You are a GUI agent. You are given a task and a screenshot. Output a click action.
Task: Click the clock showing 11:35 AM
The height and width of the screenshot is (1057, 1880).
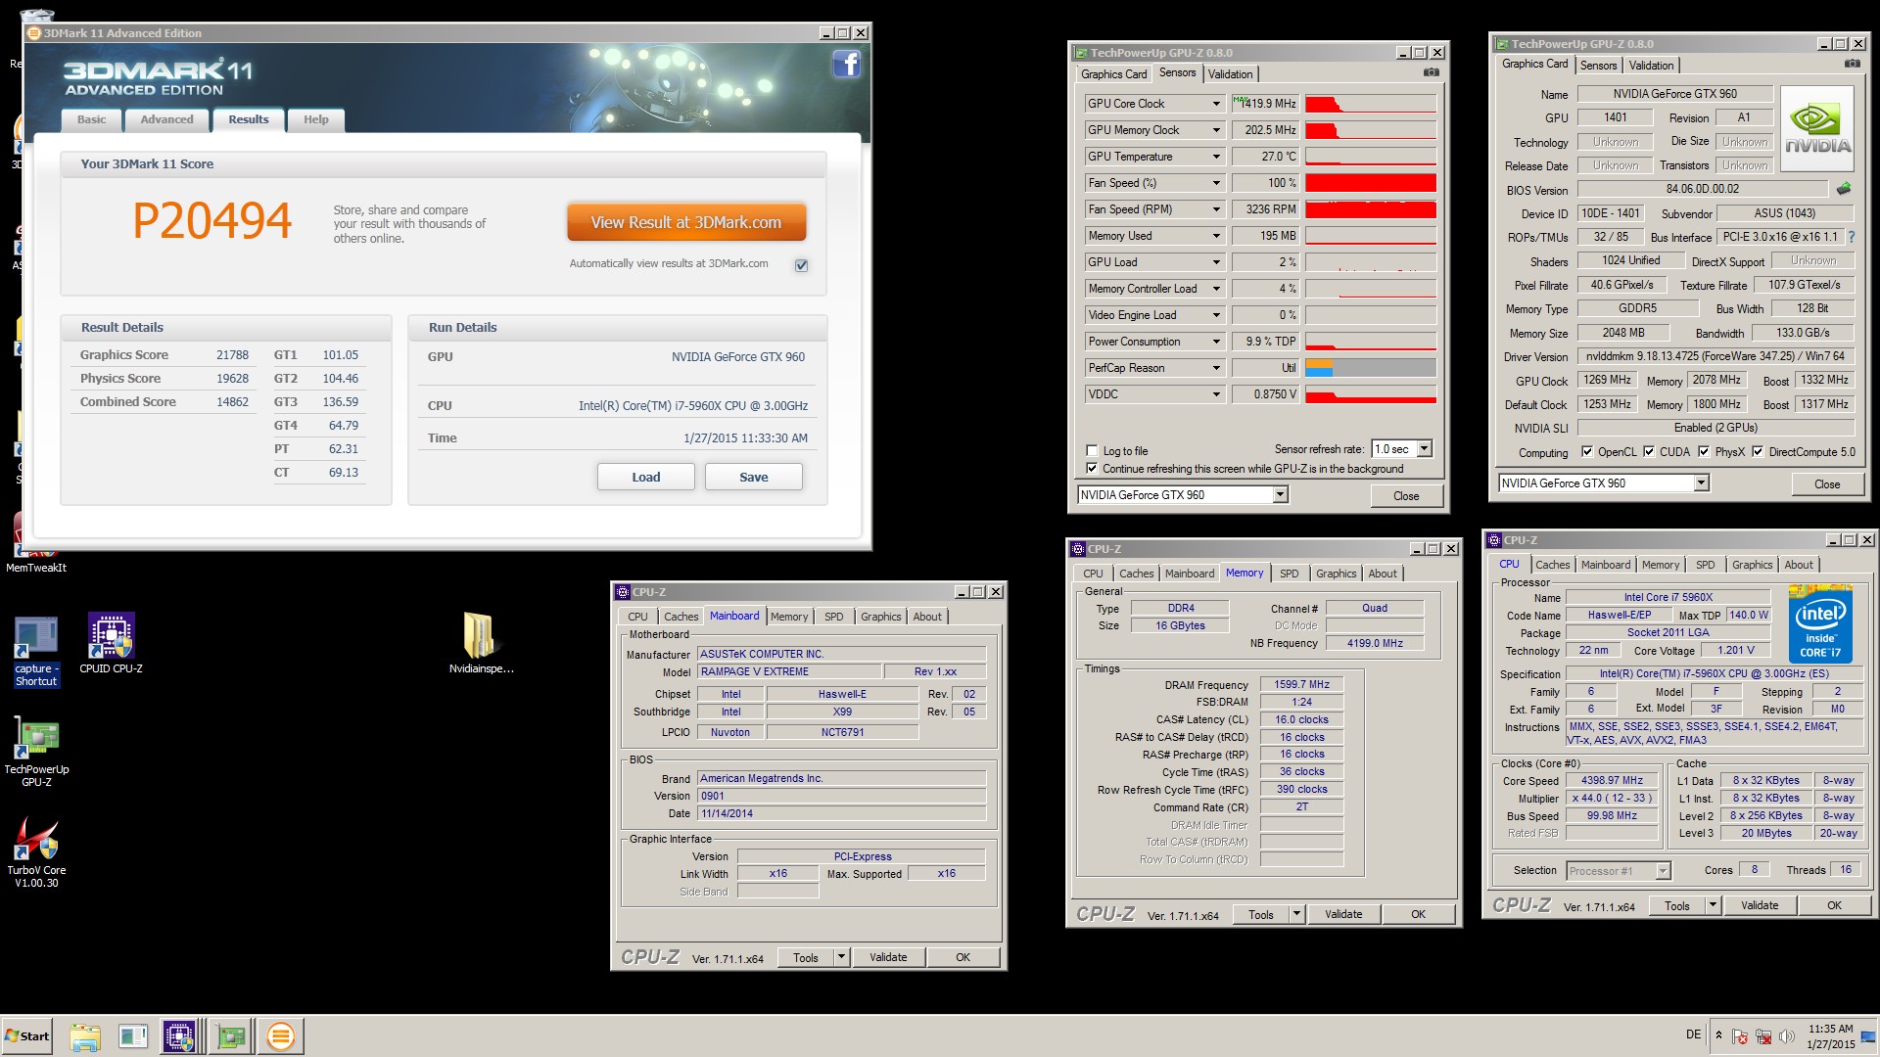tap(1830, 1029)
